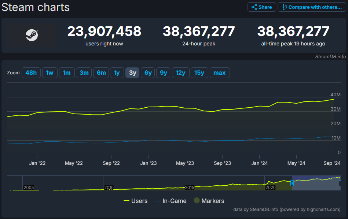Set chart zoom to 48h
The height and width of the screenshot is (219, 348).
pyautogui.click(x=31, y=73)
